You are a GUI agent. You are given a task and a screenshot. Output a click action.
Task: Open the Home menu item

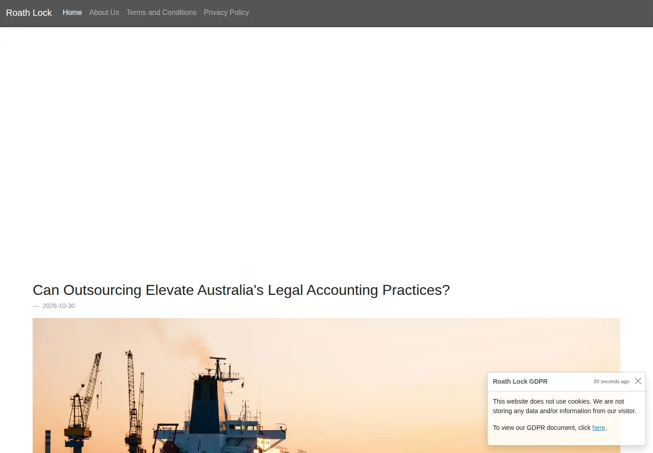(x=72, y=13)
